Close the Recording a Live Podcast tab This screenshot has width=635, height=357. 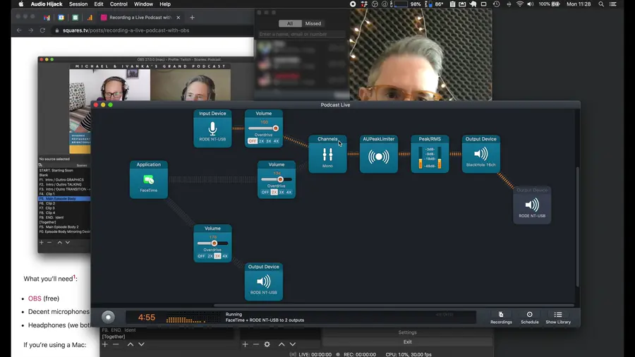point(179,18)
